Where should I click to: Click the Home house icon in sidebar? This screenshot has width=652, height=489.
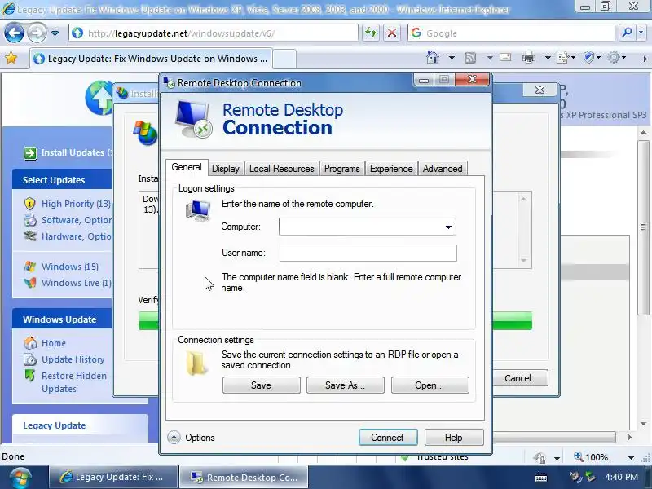[x=30, y=342]
